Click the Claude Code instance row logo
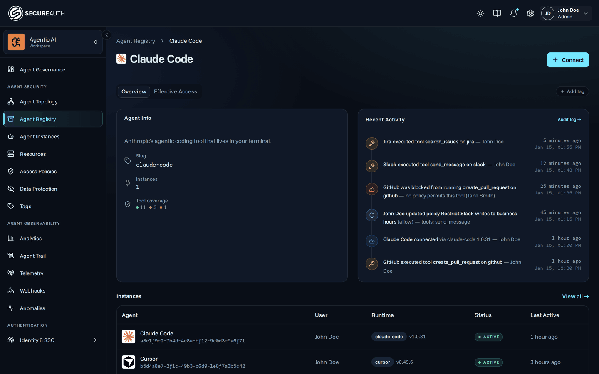The height and width of the screenshot is (374, 599). [x=129, y=337]
